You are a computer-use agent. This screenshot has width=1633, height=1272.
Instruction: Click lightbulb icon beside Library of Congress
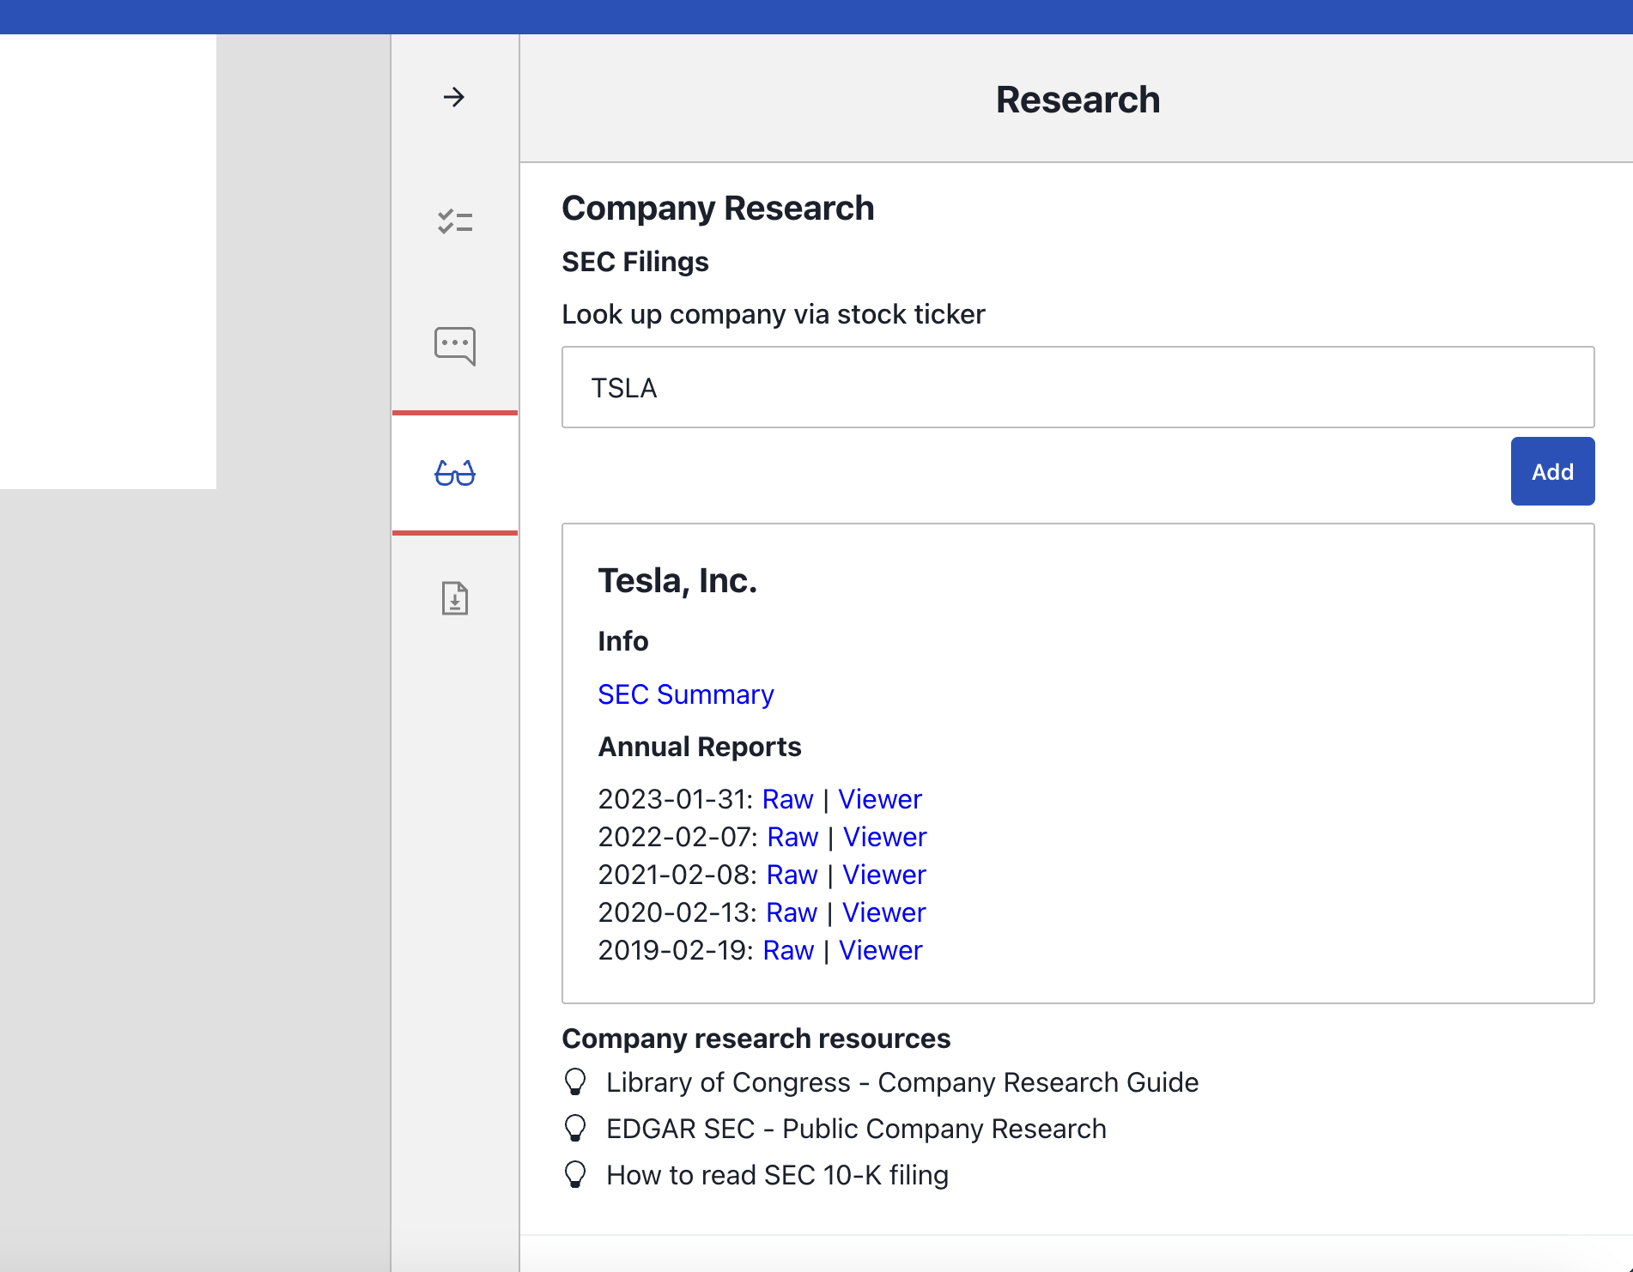[575, 1081]
